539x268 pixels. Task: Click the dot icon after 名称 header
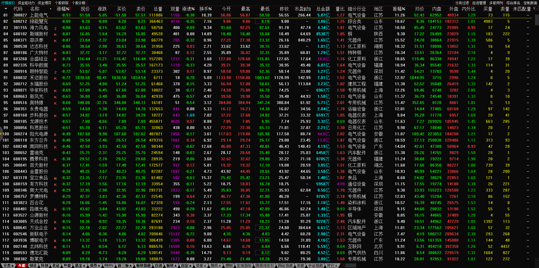51,9
